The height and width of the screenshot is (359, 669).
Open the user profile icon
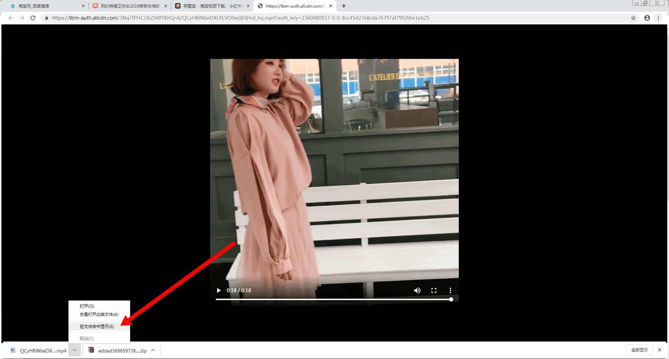(647, 18)
